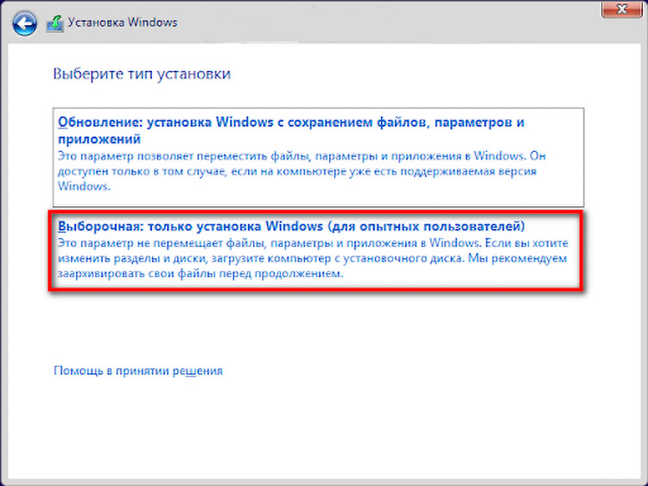Close the Установка Windows dialog
Viewport: 648px width, 486px height.
621,9
